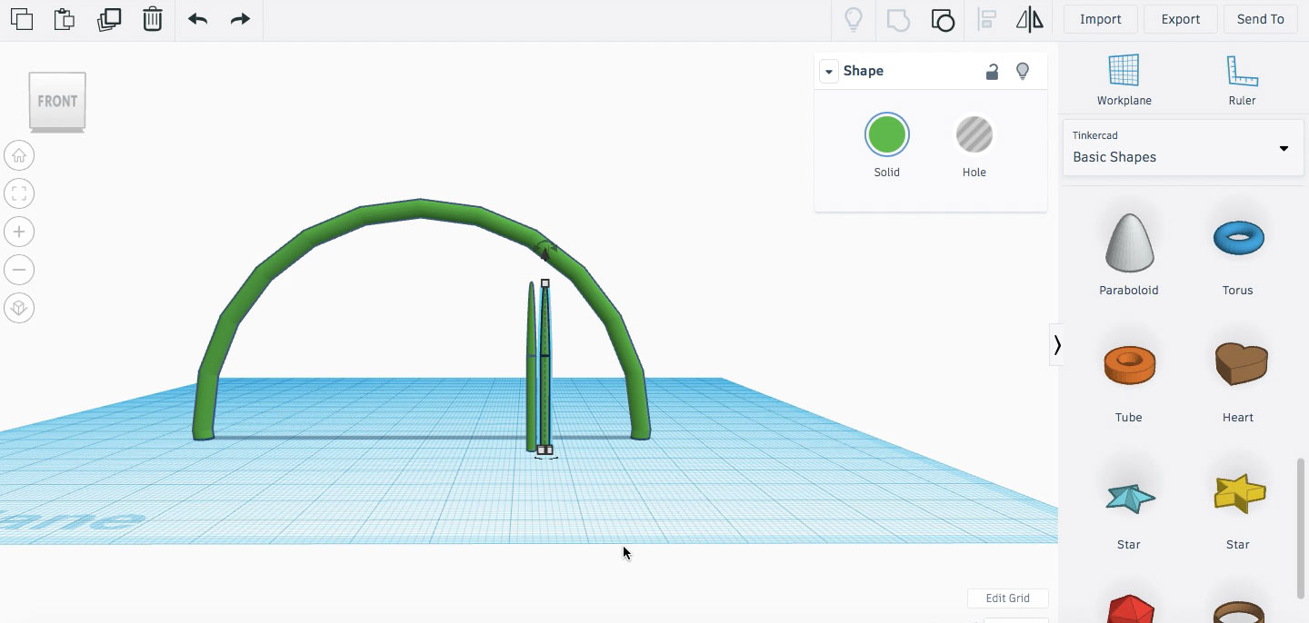
Task: Click the Paste clipboard icon
Action: point(64,19)
